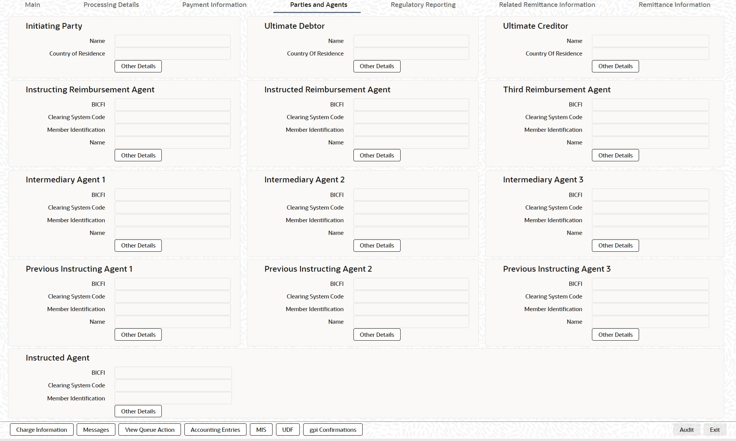Screen dimensions: 736x441
Task: Select the Remittance Information tab
Action: (674, 5)
